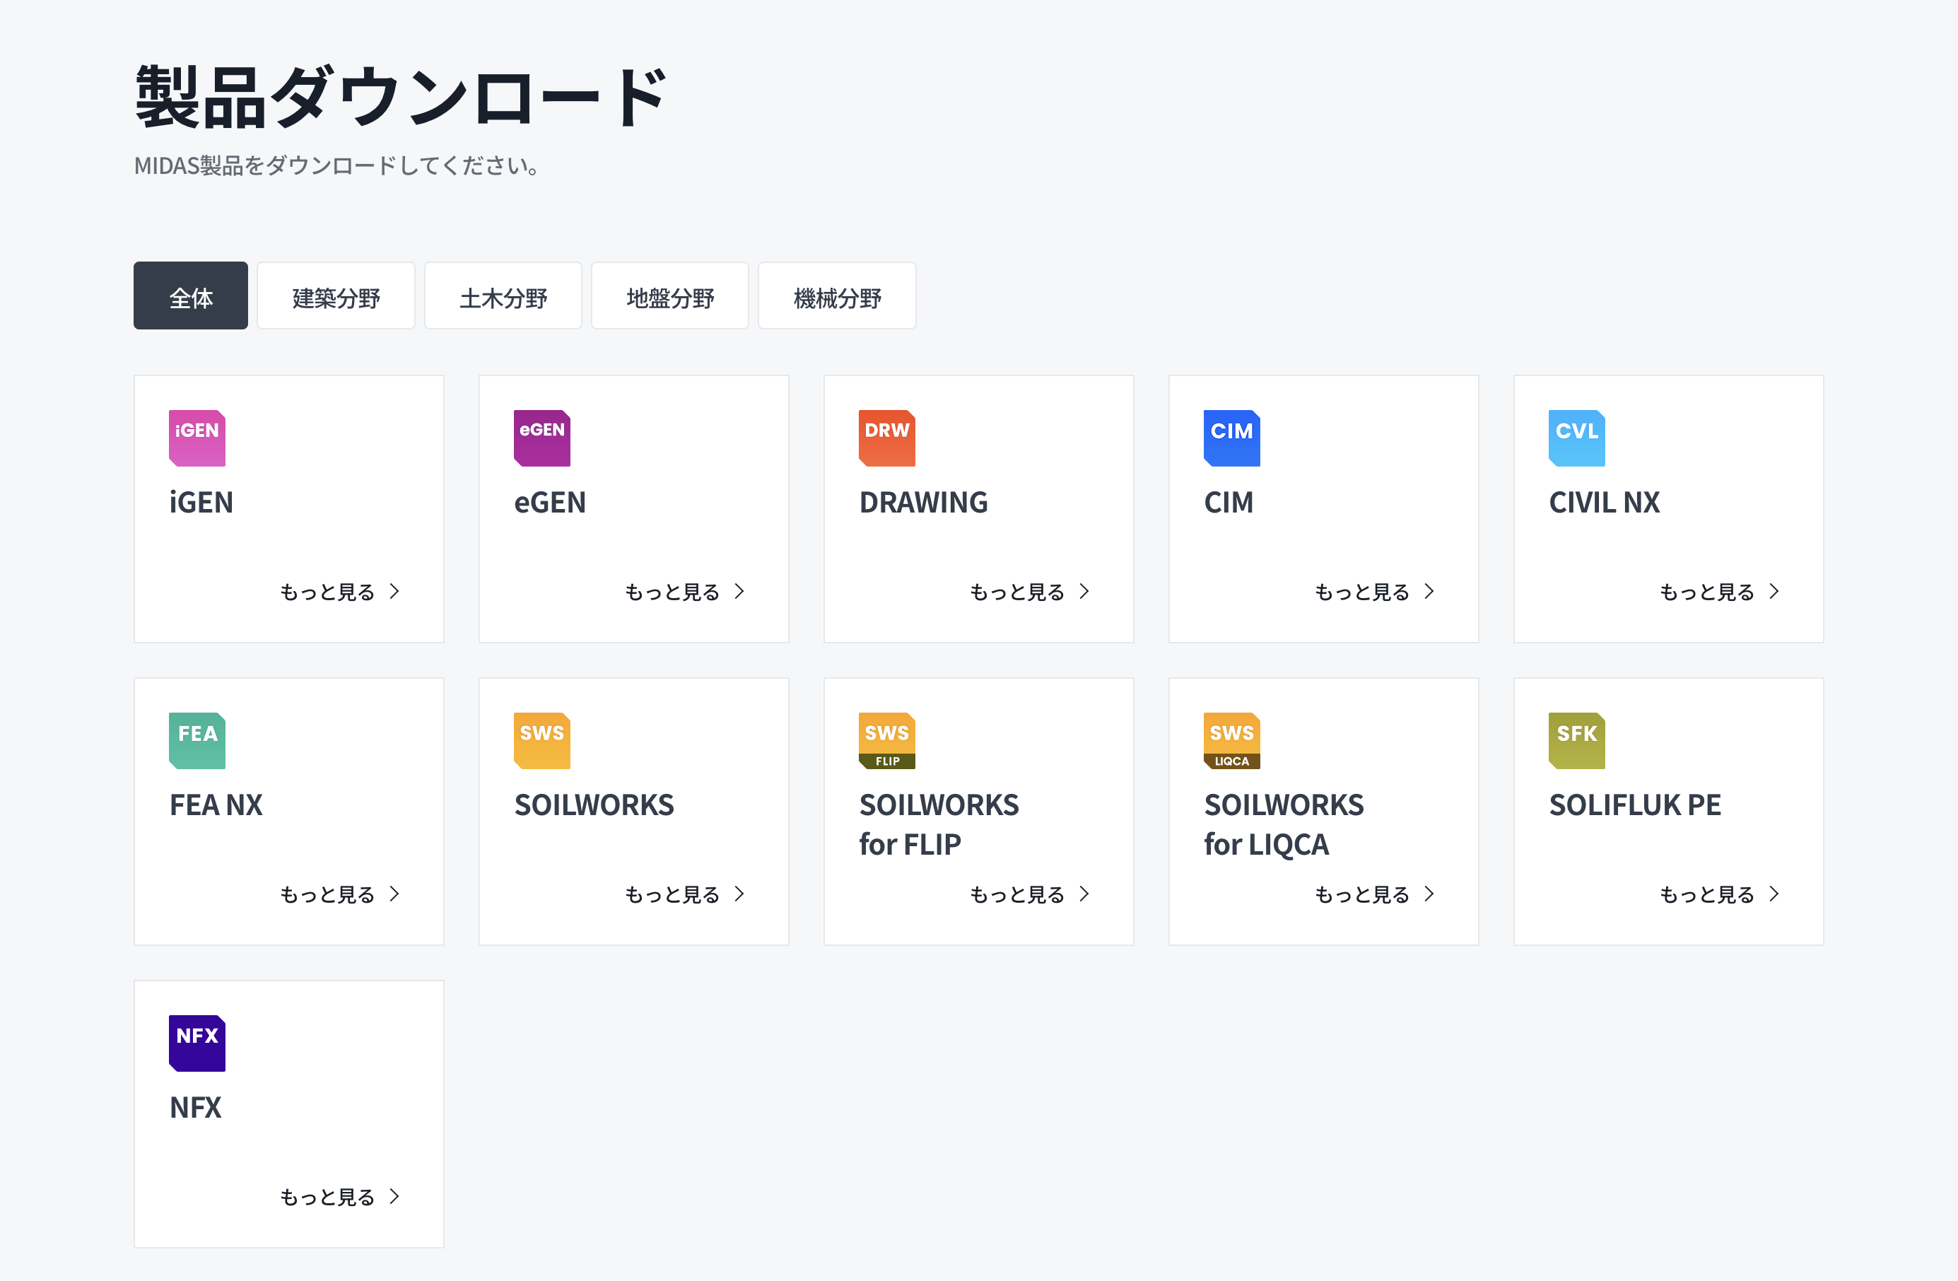1958x1281 pixels.
Task: Click the FEA NX product title
Action: click(216, 805)
